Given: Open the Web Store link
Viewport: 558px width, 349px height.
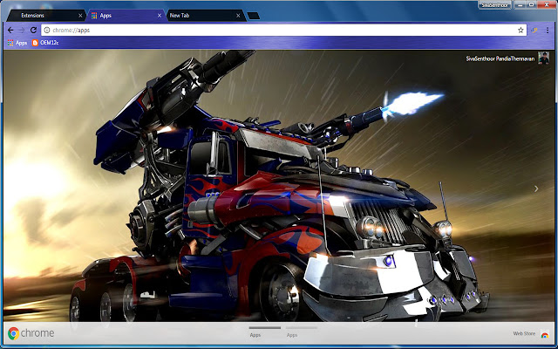Looking at the screenshot, I should (524, 333).
